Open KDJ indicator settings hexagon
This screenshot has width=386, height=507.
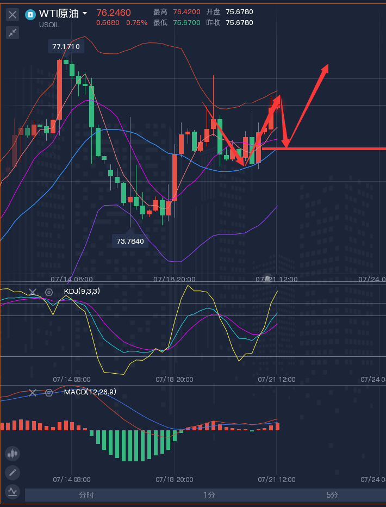pyautogui.click(x=49, y=293)
